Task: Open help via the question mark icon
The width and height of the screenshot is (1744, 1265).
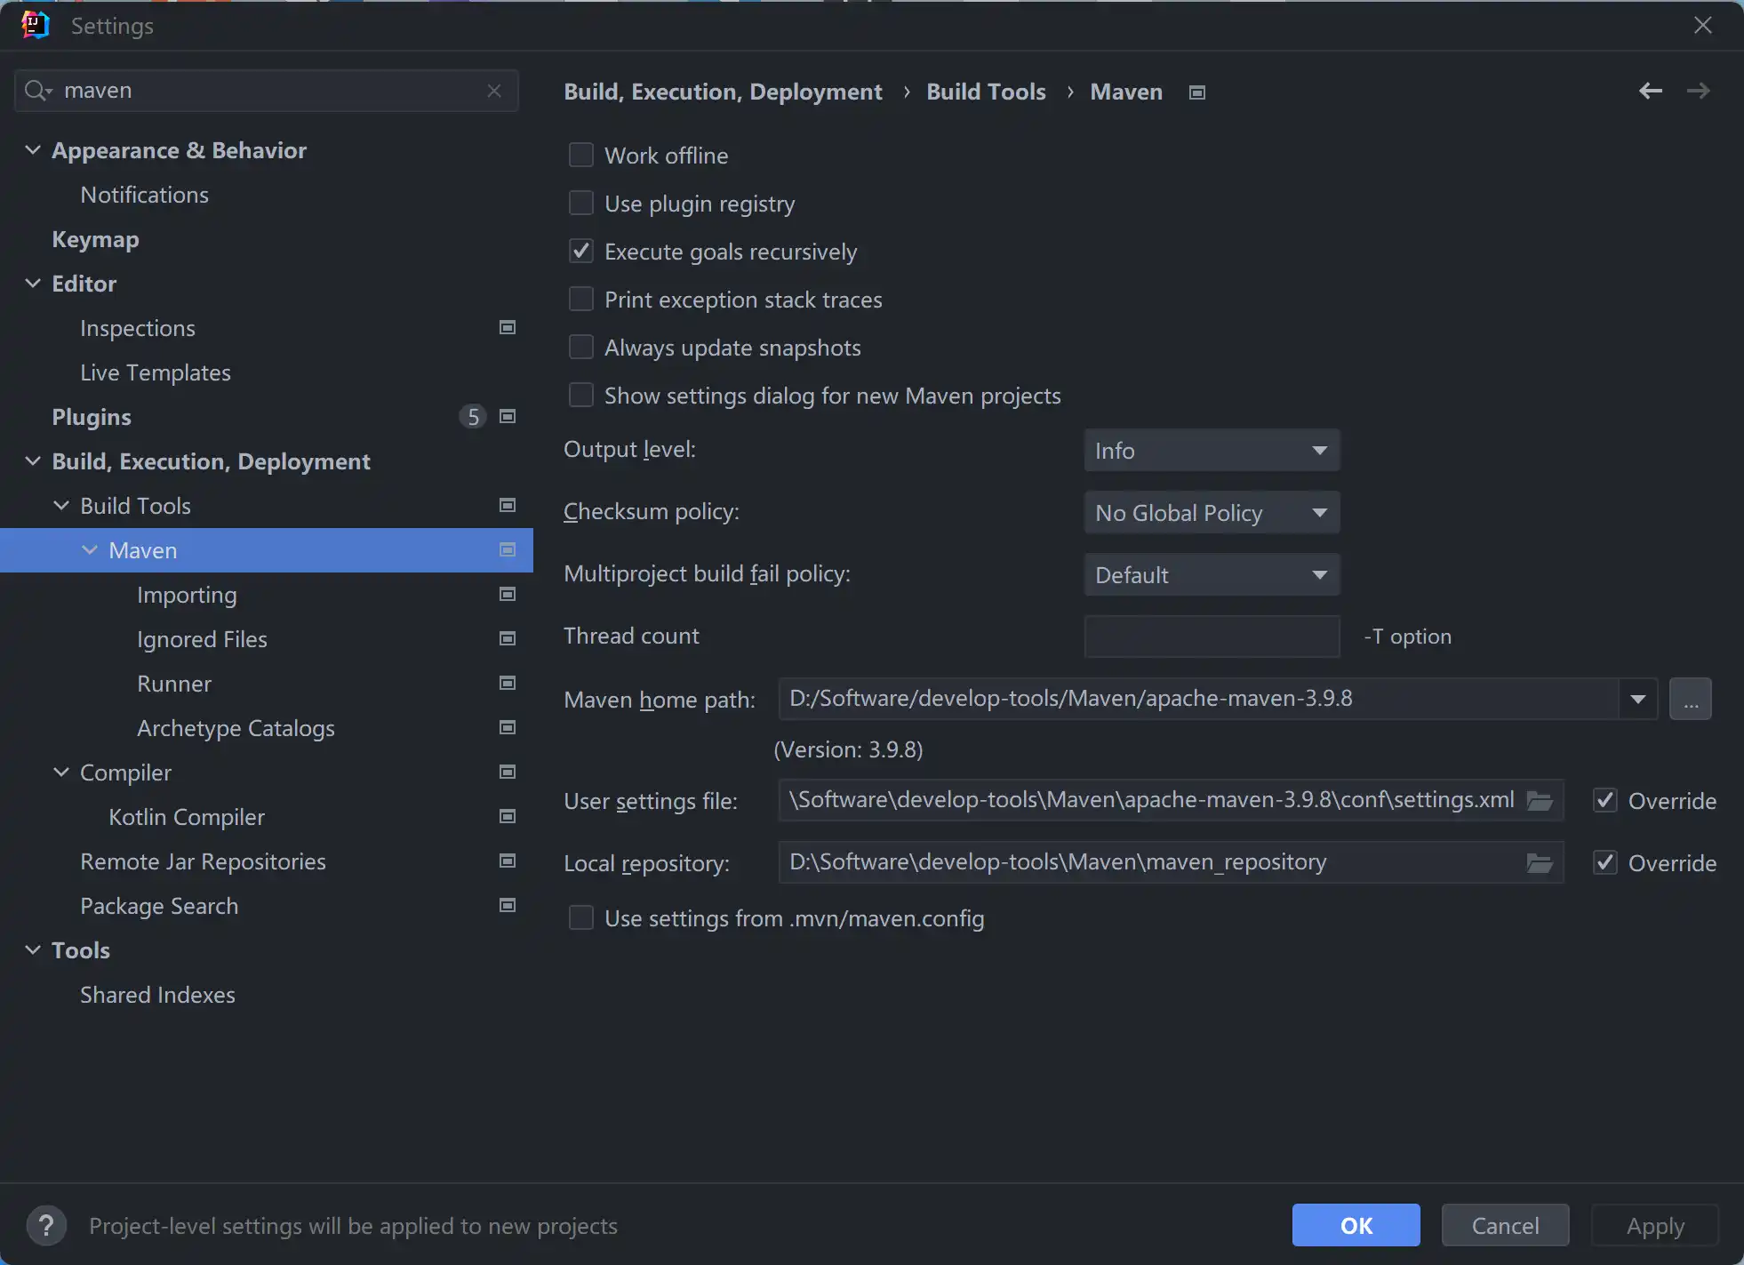Action: (46, 1226)
